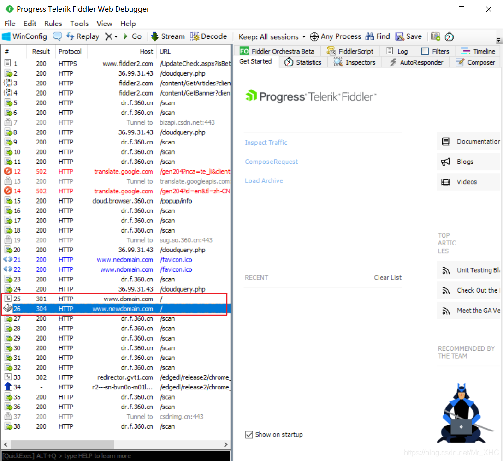Switch to the Get Started tab

tap(255, 62)
